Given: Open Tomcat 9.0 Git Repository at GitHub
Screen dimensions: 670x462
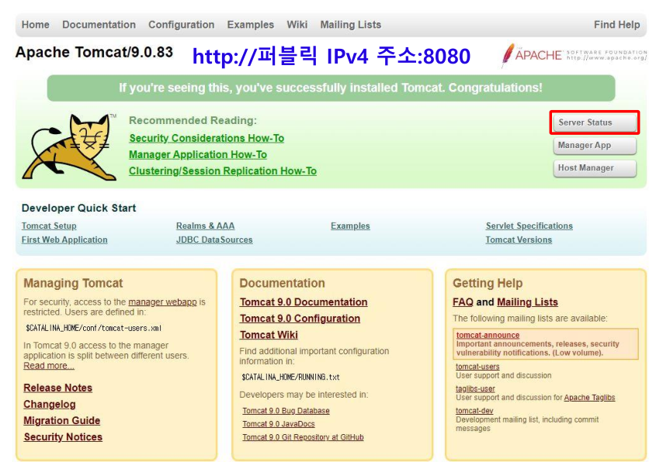Looking at the screenshot, I should point(303,437).
